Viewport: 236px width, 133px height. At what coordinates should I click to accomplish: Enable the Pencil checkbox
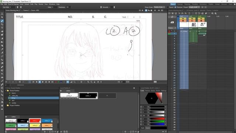168,7
